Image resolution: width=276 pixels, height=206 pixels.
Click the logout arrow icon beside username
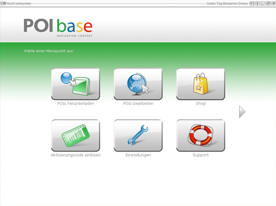(x=252, y=3)
